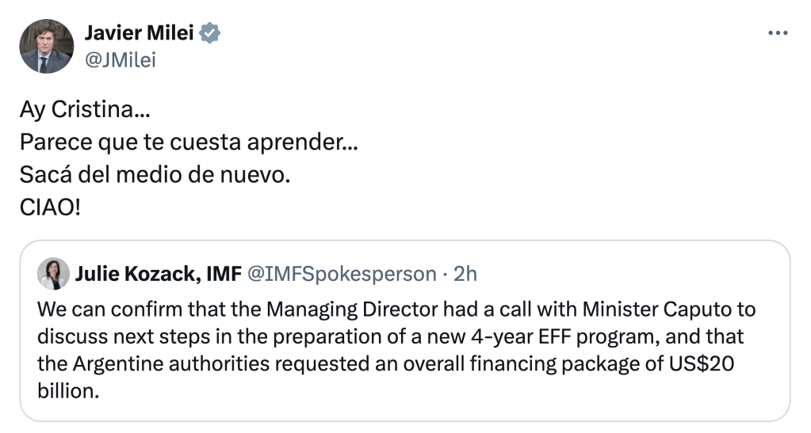Click the "Ay Cristina..." text line

(x=84, y=109)
